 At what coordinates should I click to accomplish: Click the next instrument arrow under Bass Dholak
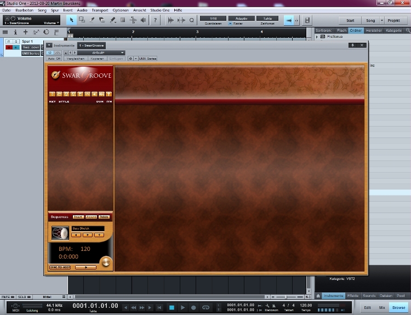(88, 235)
